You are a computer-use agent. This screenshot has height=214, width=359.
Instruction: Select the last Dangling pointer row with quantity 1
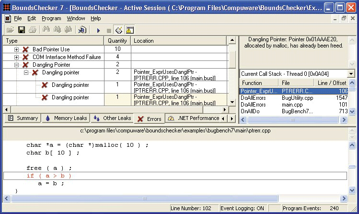coord(116,100)
